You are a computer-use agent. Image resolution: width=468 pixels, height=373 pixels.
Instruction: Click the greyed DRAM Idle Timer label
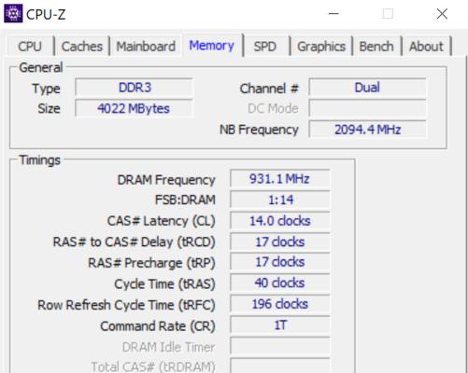click(168, 347)
